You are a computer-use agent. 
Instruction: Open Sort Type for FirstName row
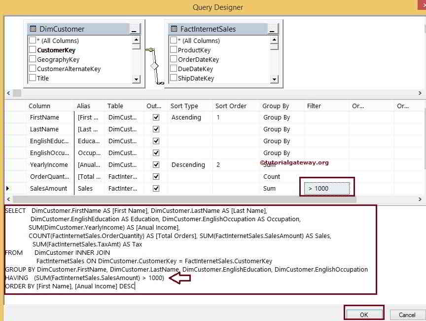click(x=190, y=117)
